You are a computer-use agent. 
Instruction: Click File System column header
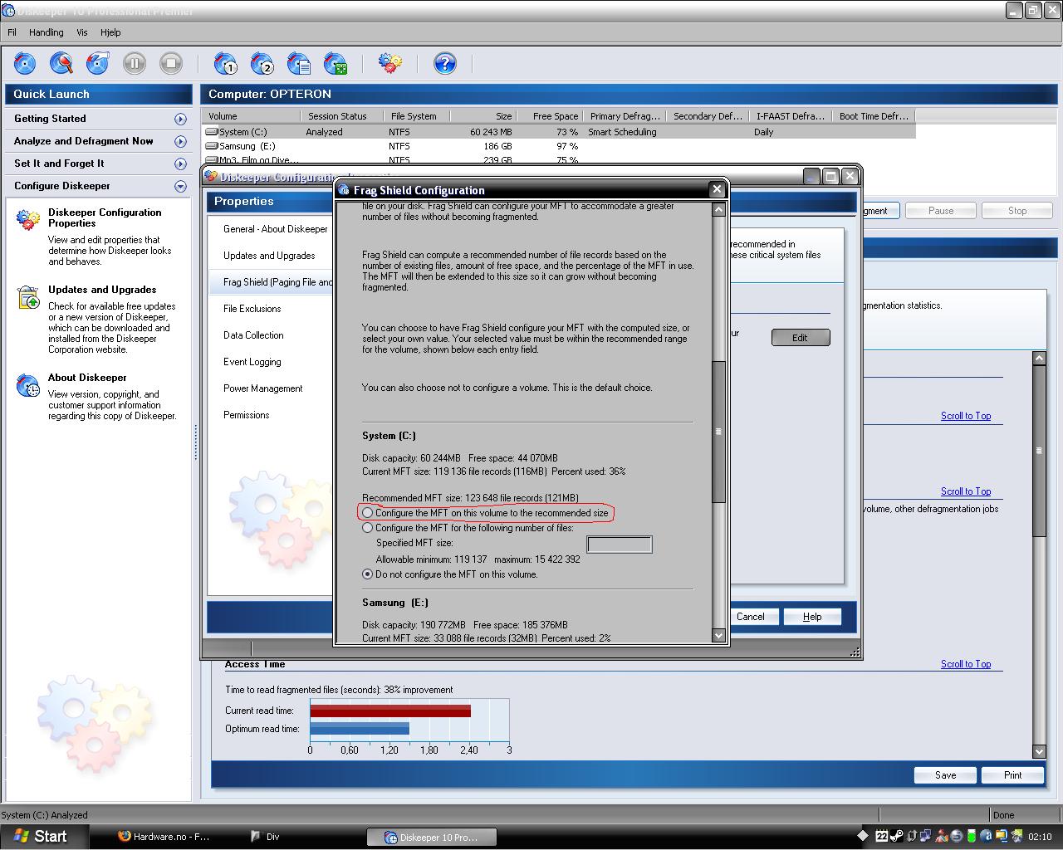(419, 116)
